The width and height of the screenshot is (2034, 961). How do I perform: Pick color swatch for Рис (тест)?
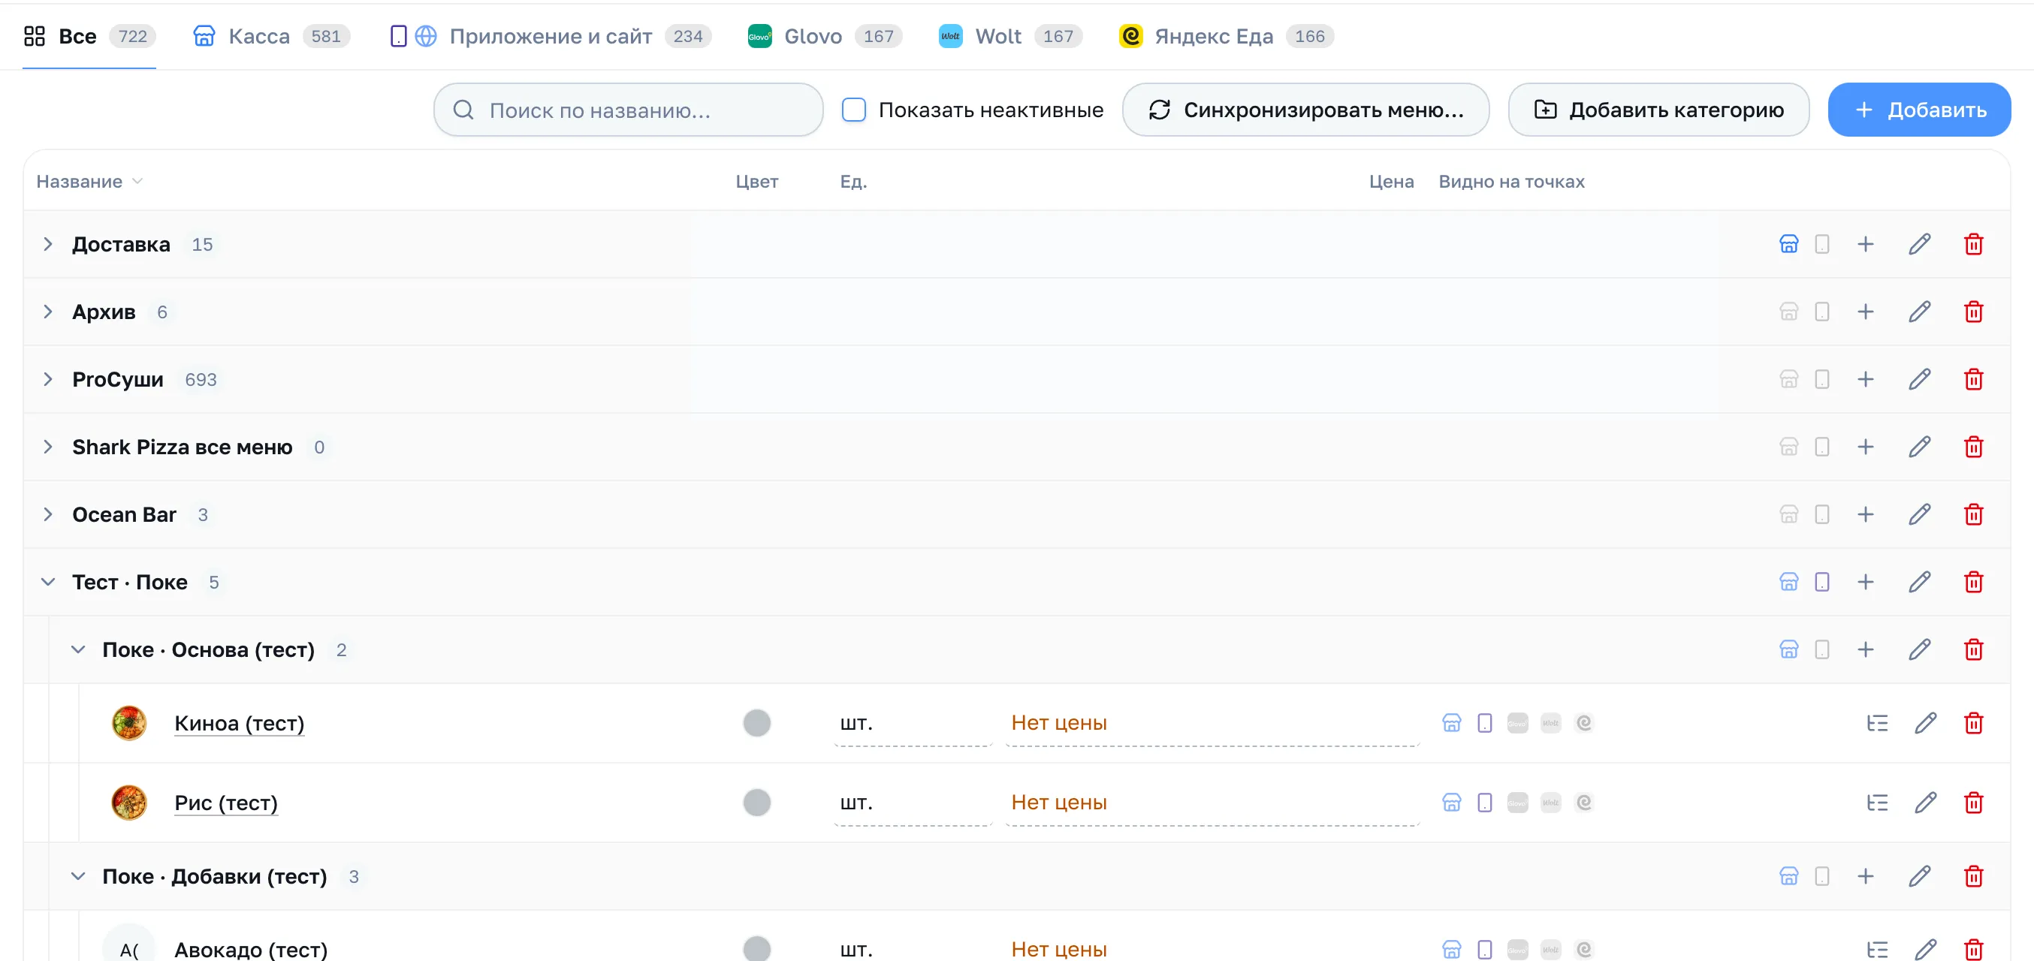click(756, 803)
